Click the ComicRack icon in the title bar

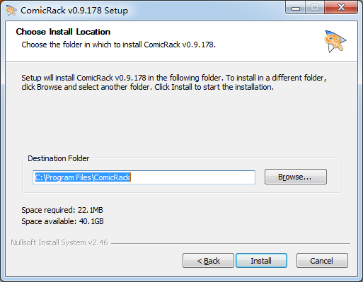(11, 11)
